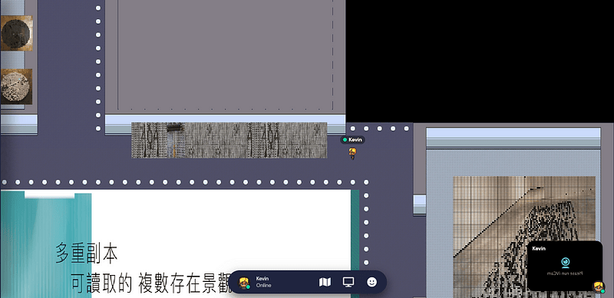Click Kevin's avatar in the bottom bar
This screenshot has width=614, height=298.
pos(244,282)
